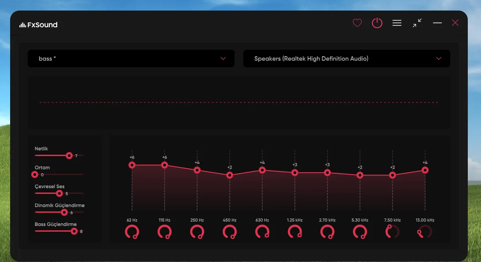Click the 62 Hz frequency label
Screen dimensions: 481x262
(132, 220)
